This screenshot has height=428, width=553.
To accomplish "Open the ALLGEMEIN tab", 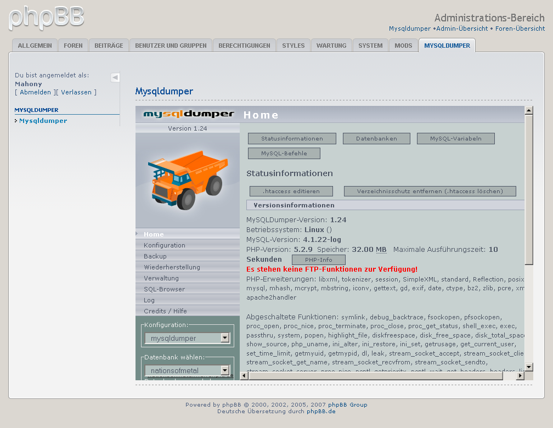I will click(x=35, y=46).
